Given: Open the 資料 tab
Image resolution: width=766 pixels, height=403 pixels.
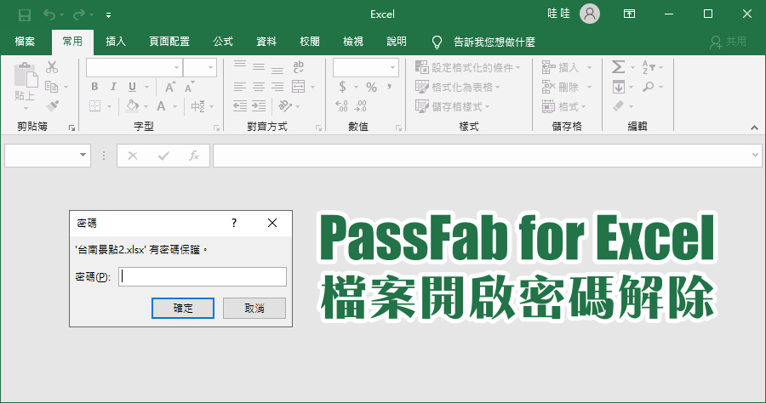Looking at the screenshot, I should [266, 42].
